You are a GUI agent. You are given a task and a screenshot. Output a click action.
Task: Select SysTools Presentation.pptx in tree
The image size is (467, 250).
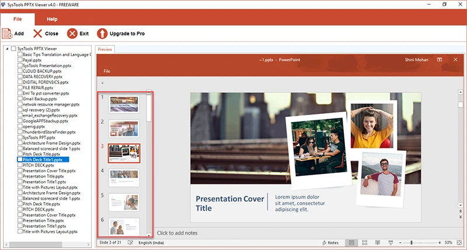[x=47, y=65]
